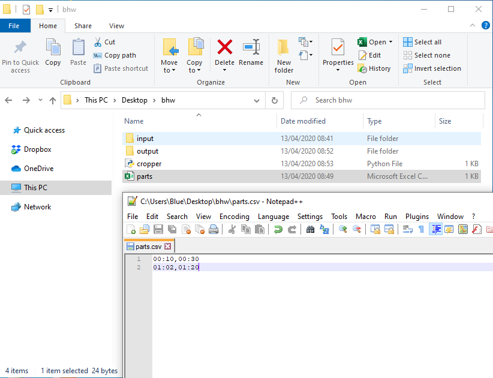Select output folder in file list
Screen dimensions: 493x378
pos(302,151)
